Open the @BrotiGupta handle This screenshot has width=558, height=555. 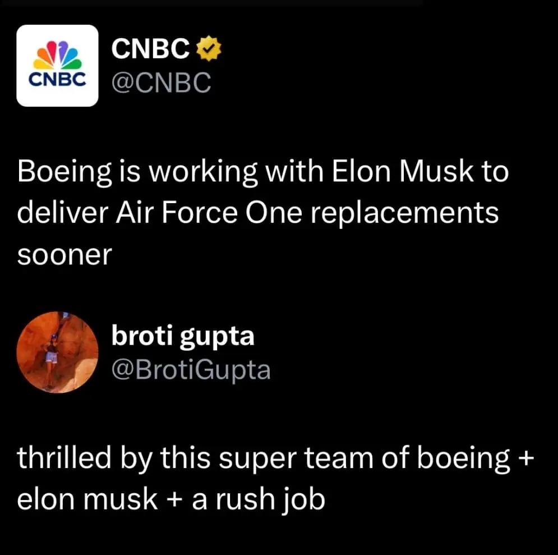191,370
